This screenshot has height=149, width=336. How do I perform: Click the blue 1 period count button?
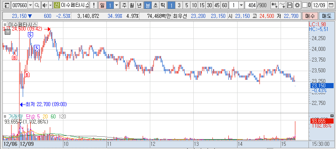click(x=110, y=5)
